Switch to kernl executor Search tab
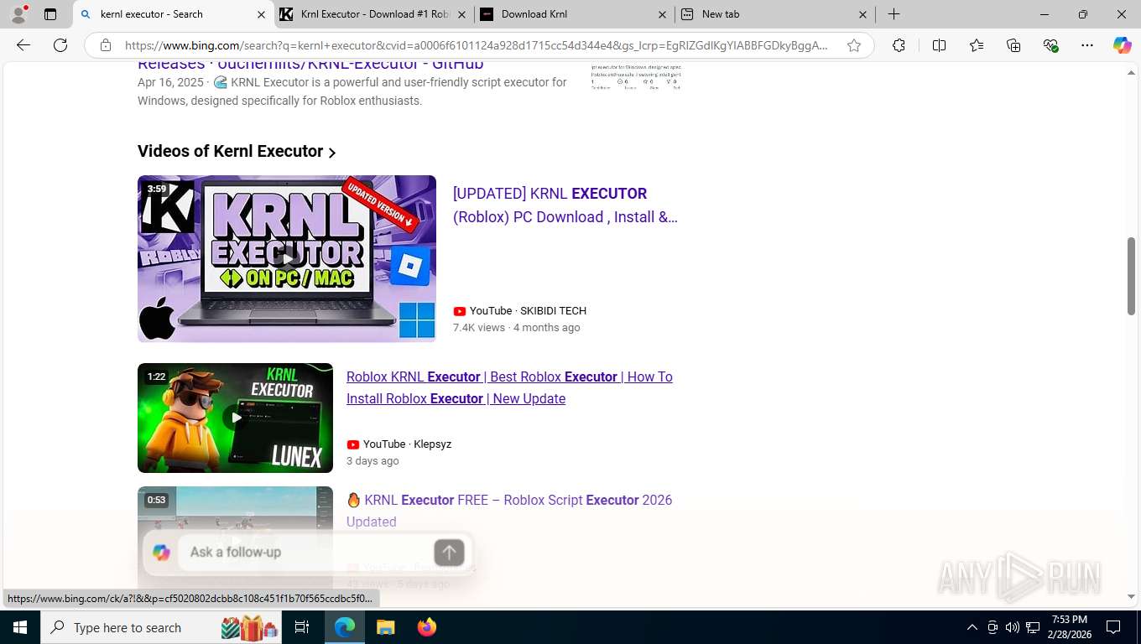The image size is (1141, 644). click(x=173, y=14)
